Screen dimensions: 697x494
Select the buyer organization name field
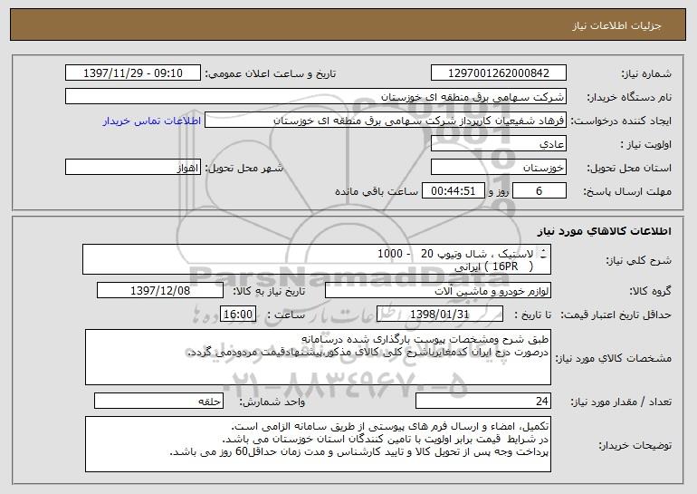pyautogui.click(x=316, y=96)
